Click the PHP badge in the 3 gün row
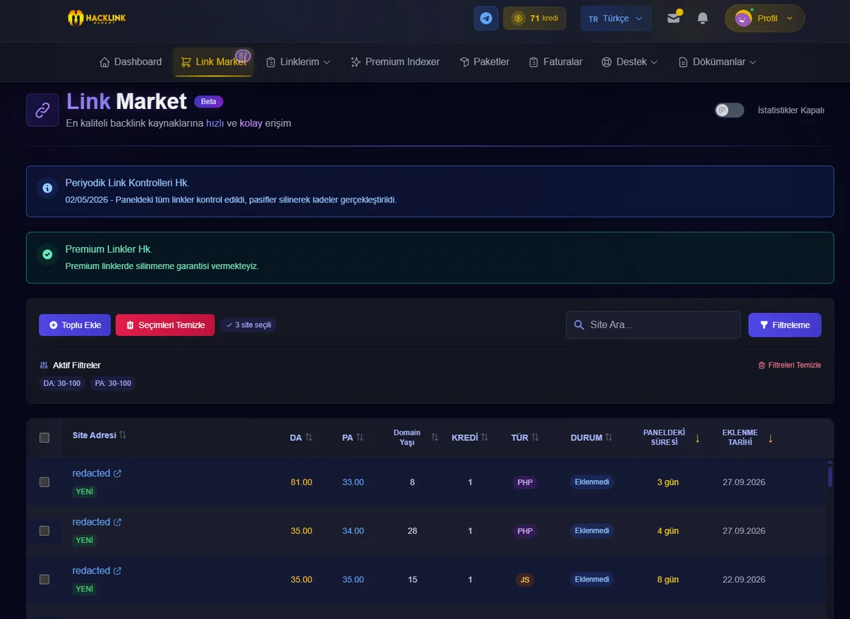Viewport: 850px width, 619px height. click(x=525, y=482)
